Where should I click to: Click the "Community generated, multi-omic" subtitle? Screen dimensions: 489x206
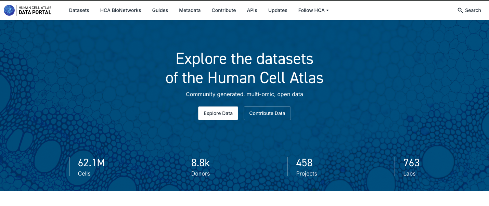click(x=244, y=94)
